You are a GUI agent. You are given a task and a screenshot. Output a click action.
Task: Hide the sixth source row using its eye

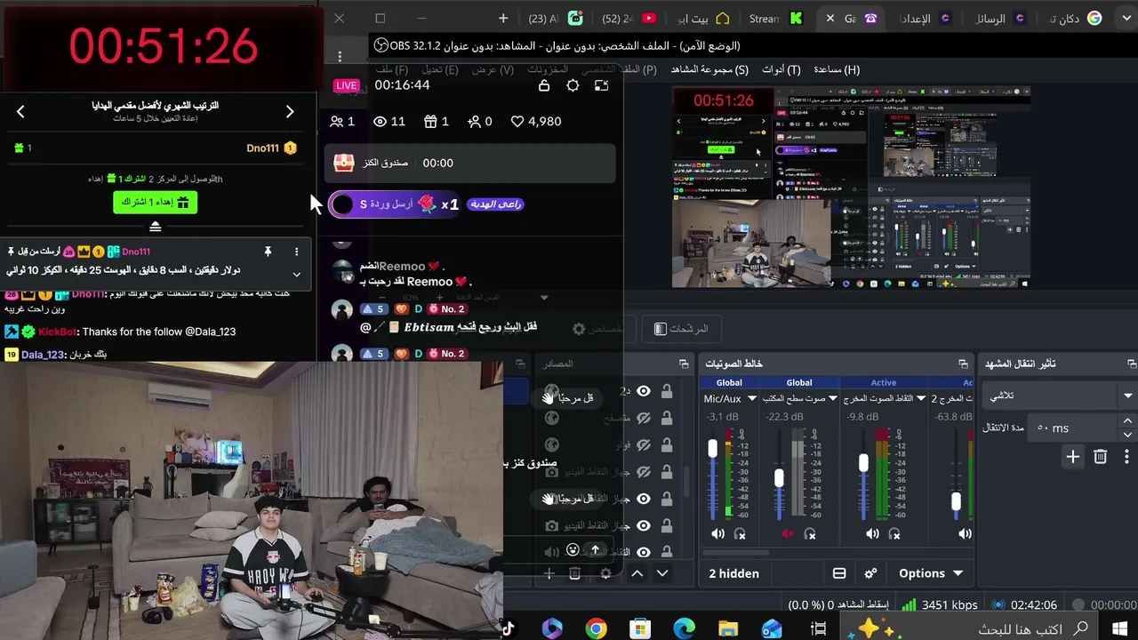pos(644,525)
